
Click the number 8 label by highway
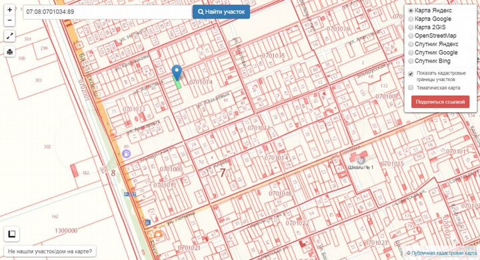(113, 173)
